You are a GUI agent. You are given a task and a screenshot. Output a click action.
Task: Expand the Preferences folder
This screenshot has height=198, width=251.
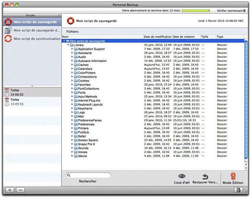[x=72, y=124]
